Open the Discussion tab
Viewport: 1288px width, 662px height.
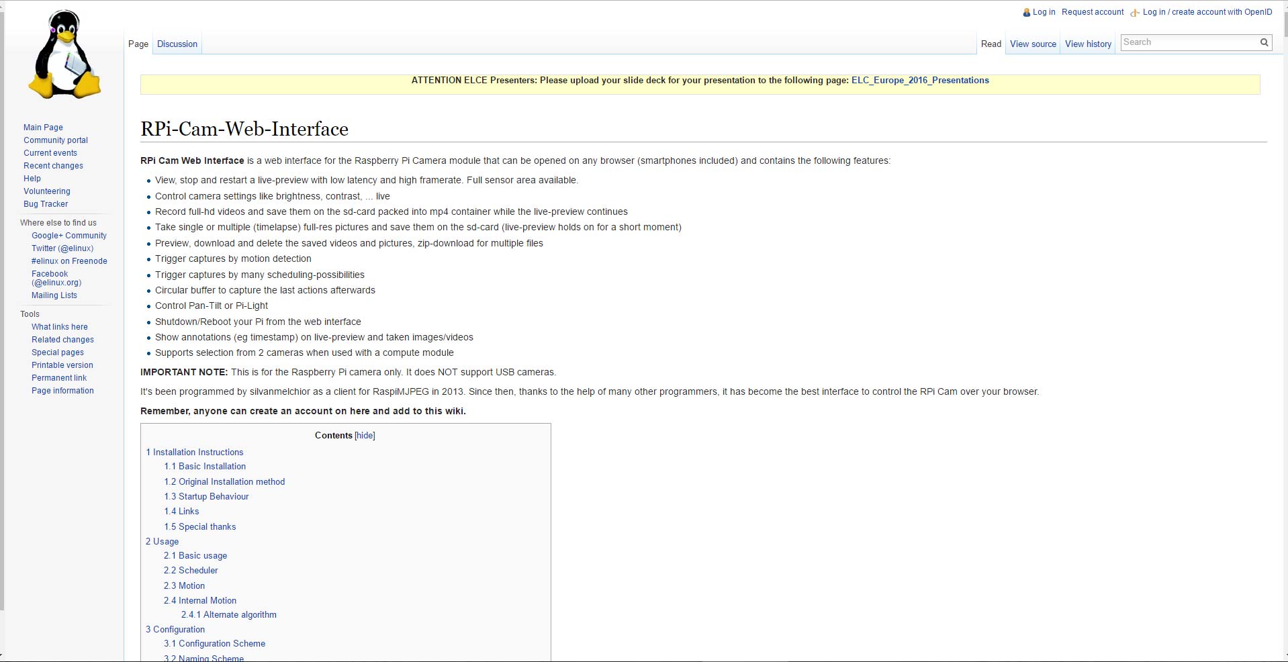click(177, 44)
